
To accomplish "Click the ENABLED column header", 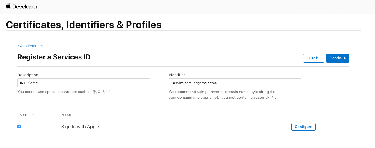I will click(26, 115).
